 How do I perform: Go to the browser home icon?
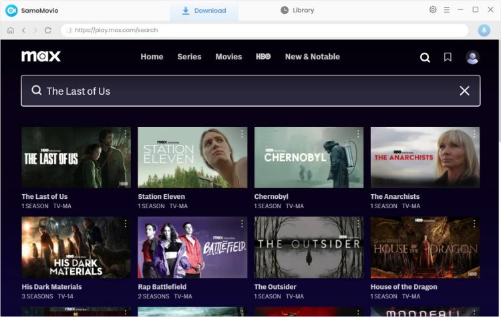(11, 30)
